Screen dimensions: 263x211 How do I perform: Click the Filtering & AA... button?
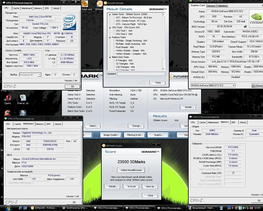coord(135,135)
